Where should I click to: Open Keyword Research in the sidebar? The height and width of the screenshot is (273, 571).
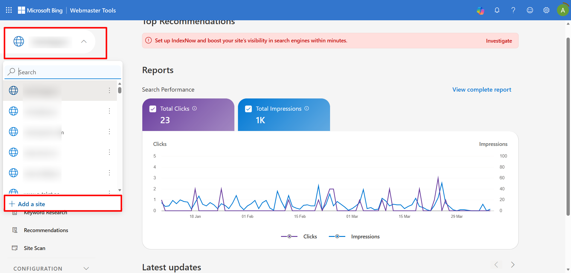(x=45, y=212)
